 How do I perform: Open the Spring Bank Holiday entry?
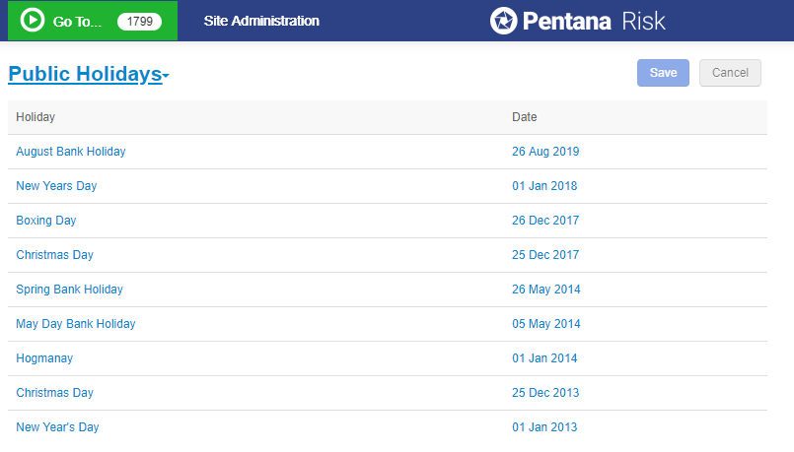point(69,290)
